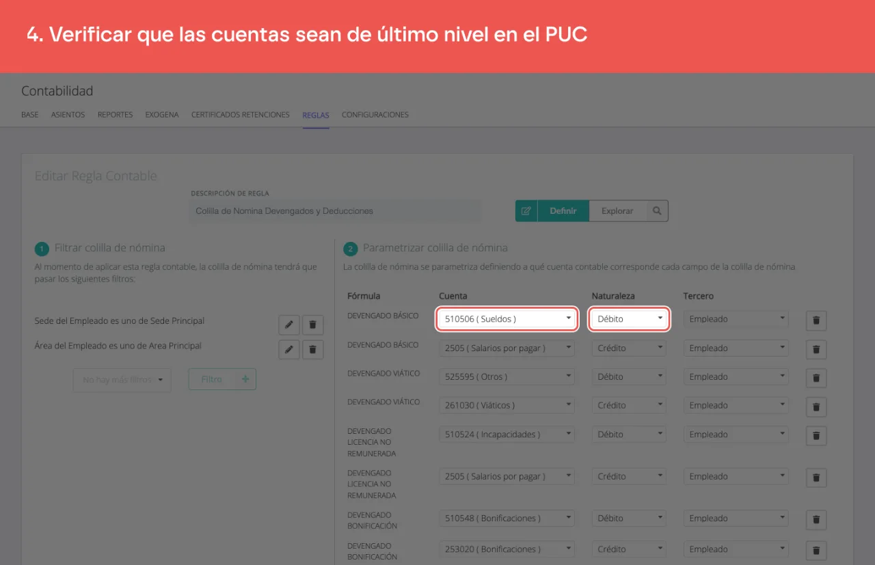
Task: Open the EXOGENA tab
Action: click(162, 115)
